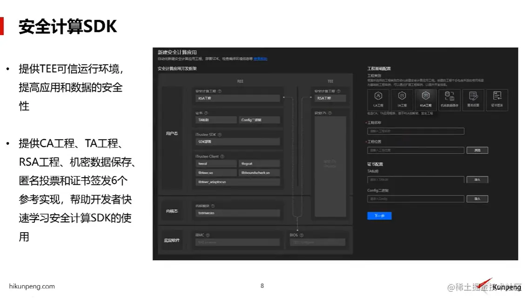This screenshot has width=531, height=301.
Task: Click the BIOS version box
Action: (318, 242)
